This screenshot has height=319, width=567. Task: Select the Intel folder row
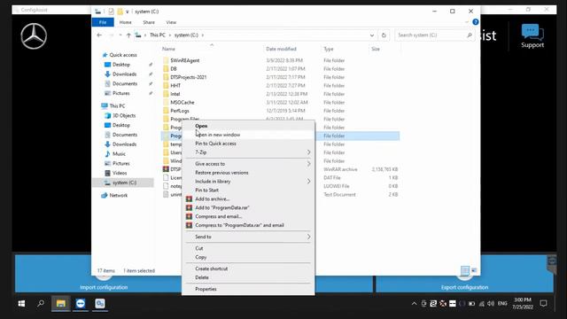tap(280, 94)
